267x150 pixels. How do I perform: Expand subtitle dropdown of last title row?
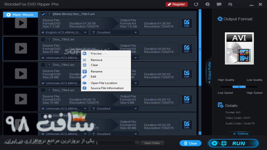[x=136, y=134]
